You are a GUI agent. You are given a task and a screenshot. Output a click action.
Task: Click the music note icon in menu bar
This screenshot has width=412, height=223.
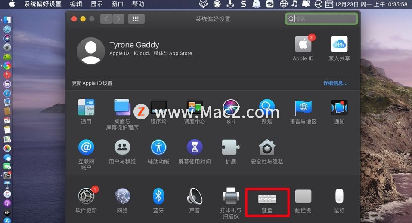point(294,4)
